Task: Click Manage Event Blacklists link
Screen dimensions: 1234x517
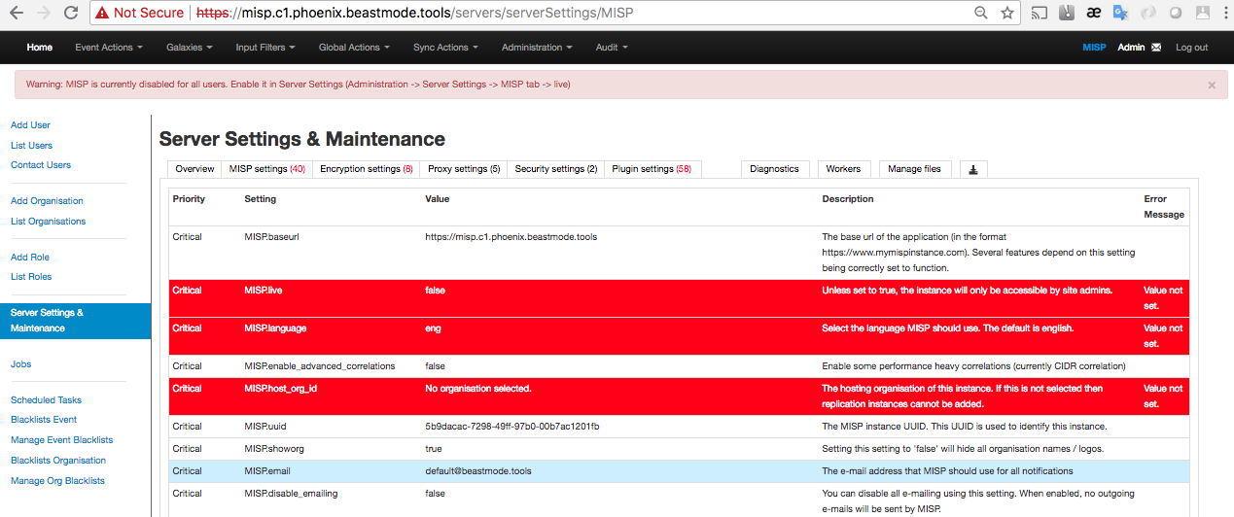Action: [61, 440]
